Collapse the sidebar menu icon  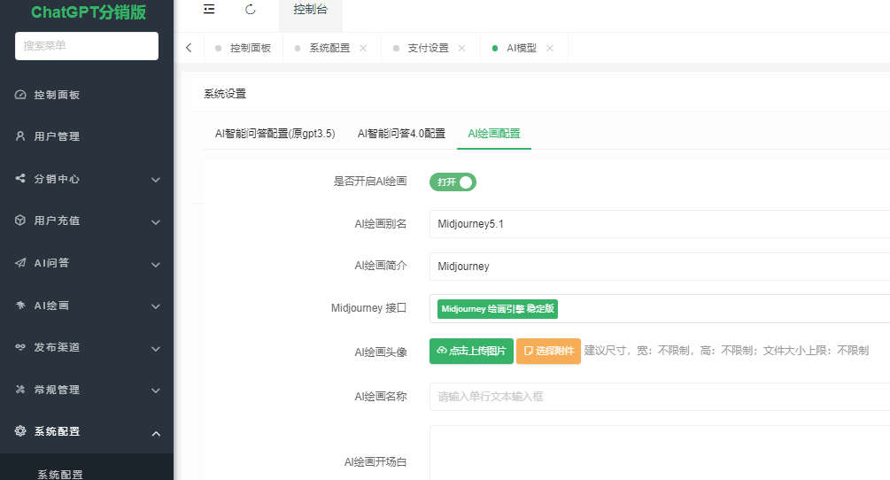(209, 9)
